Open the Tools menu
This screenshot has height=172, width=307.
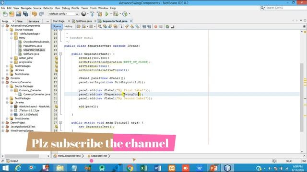93,8
